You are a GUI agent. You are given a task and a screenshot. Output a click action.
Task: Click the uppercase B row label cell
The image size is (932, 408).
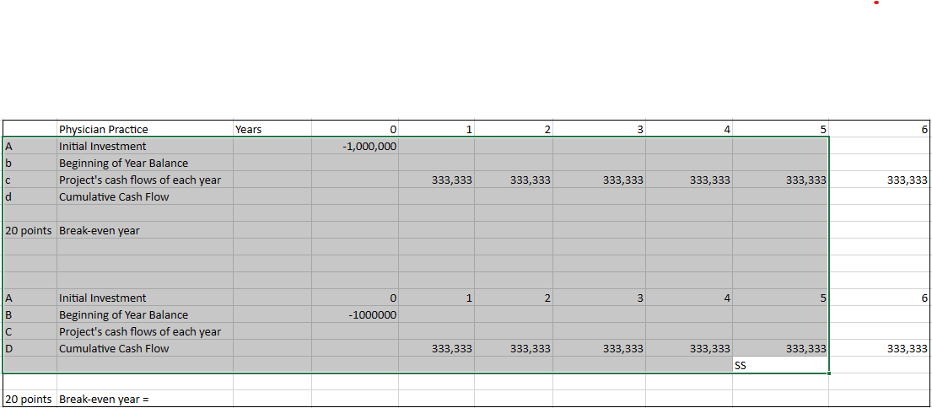tap(30, 314)
